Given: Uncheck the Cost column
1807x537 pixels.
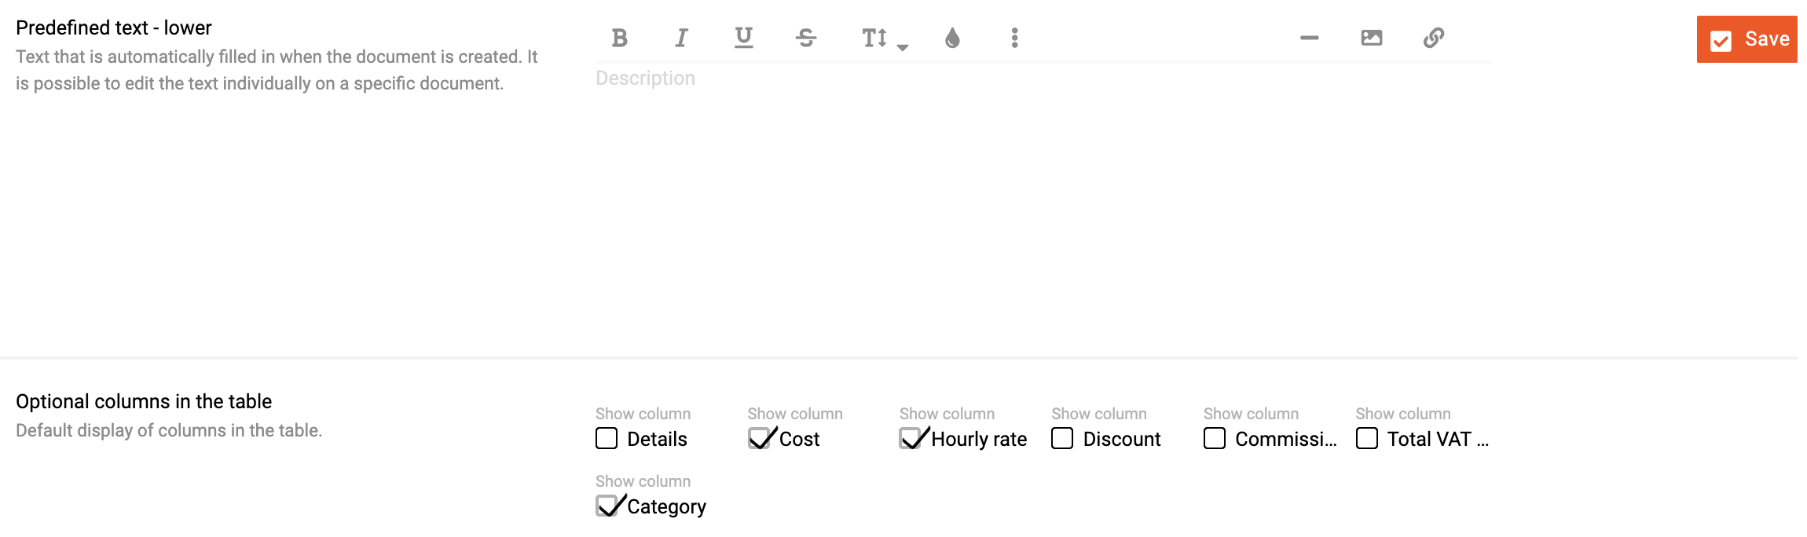Looking at the screenshot, I should [x=759, y=438].
